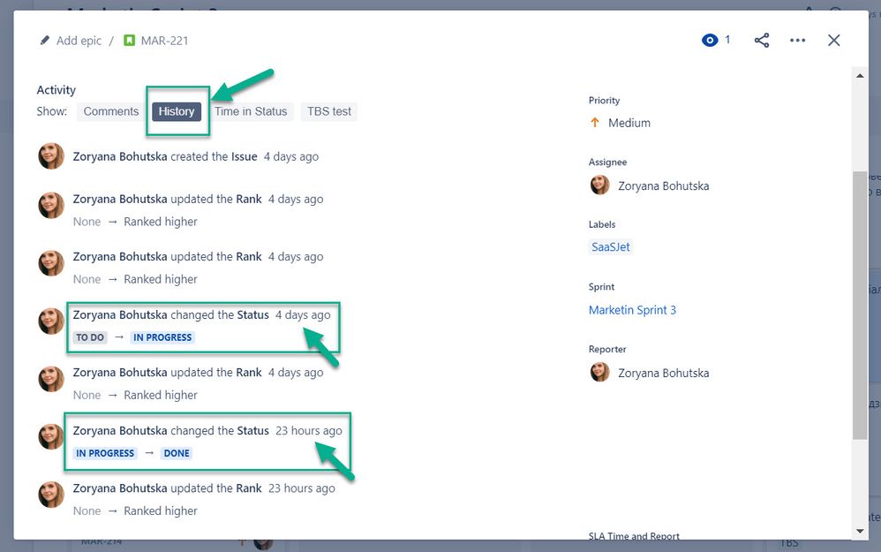881x552 pixels.
Task: Click the Medium priority value
Action: point(629,123)
